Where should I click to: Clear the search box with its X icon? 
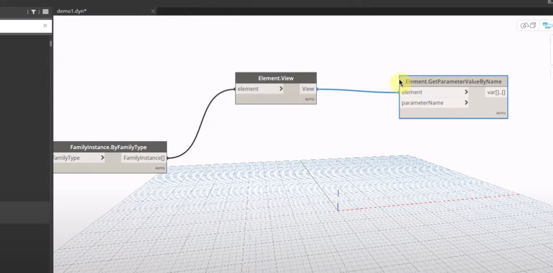(45, 26)
